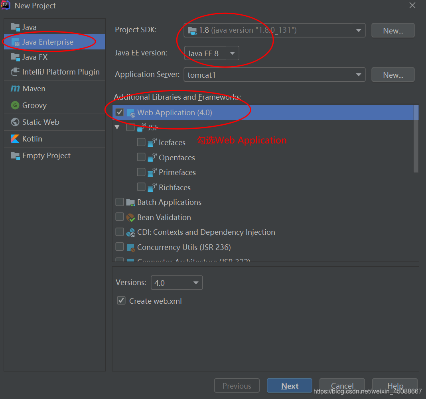Click the Java project type folder icon
Viewport: 426px width, 399px height.
pyautogui.click(x=15, y=27)
